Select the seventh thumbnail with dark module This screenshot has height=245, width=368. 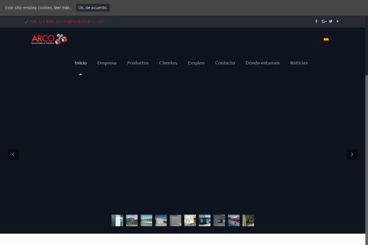click(x=205, y=221)
